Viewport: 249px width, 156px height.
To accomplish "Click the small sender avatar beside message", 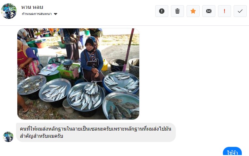I will coord(8,137).
